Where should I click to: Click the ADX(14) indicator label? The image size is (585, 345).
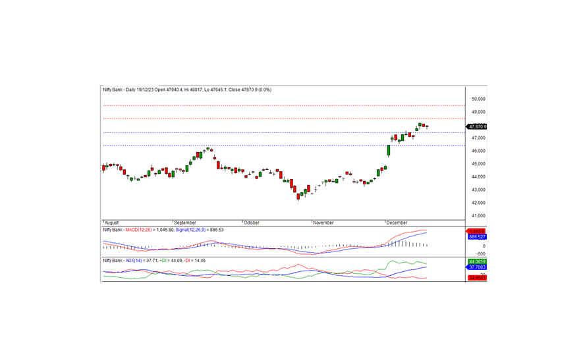pyautogui.click(x=134, y=261)
